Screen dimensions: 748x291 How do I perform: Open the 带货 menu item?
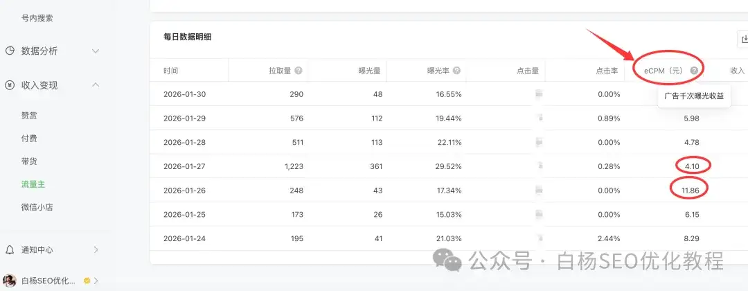[29, 161]
